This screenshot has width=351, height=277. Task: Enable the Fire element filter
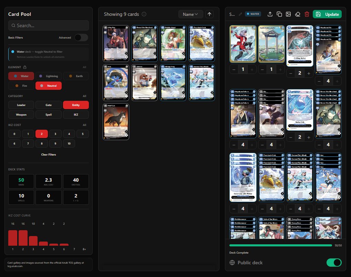(x=21, y=86)
